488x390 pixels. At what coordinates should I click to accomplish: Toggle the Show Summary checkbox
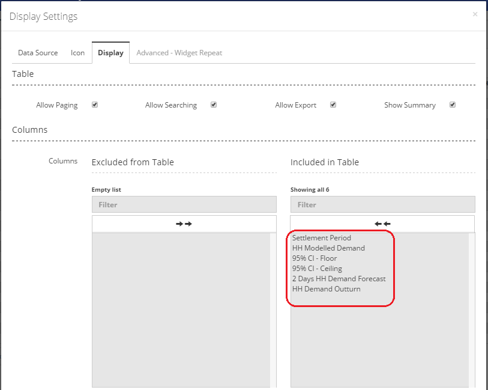pos(453,105)
